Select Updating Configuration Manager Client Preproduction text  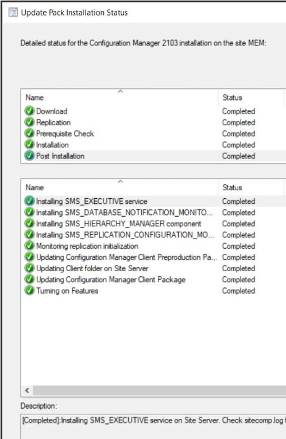(x=126, y=257)
